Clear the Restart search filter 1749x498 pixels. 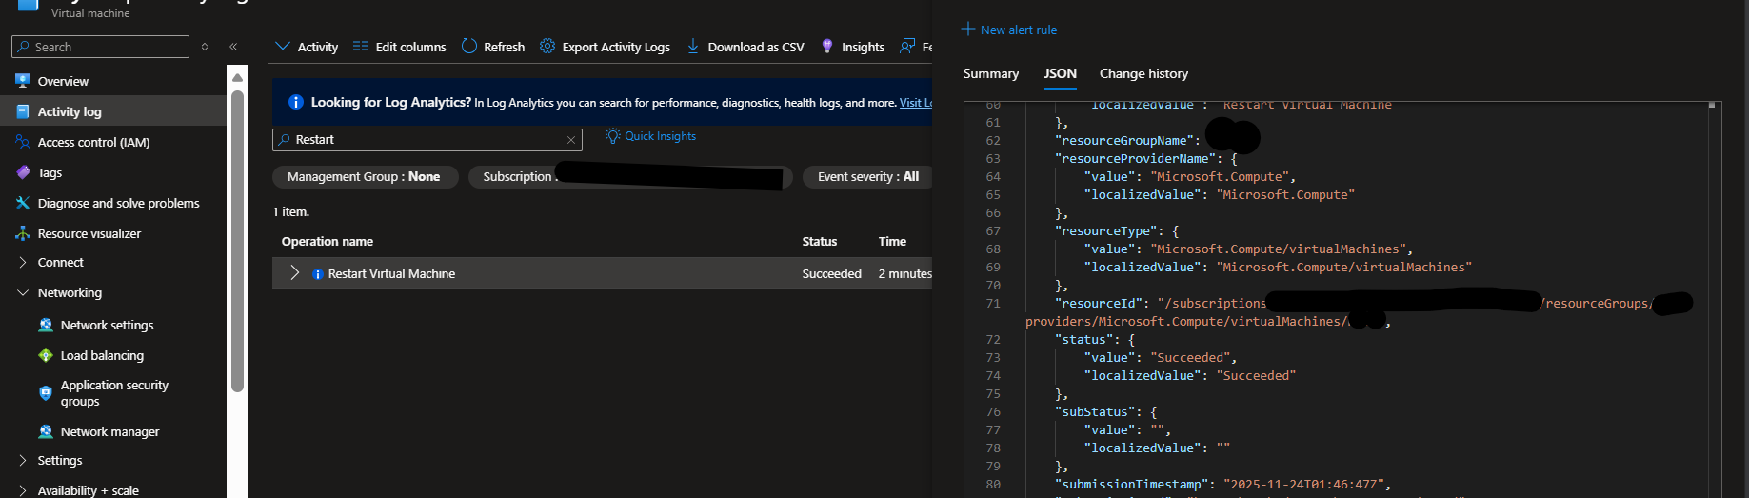[x=571, y=140]
